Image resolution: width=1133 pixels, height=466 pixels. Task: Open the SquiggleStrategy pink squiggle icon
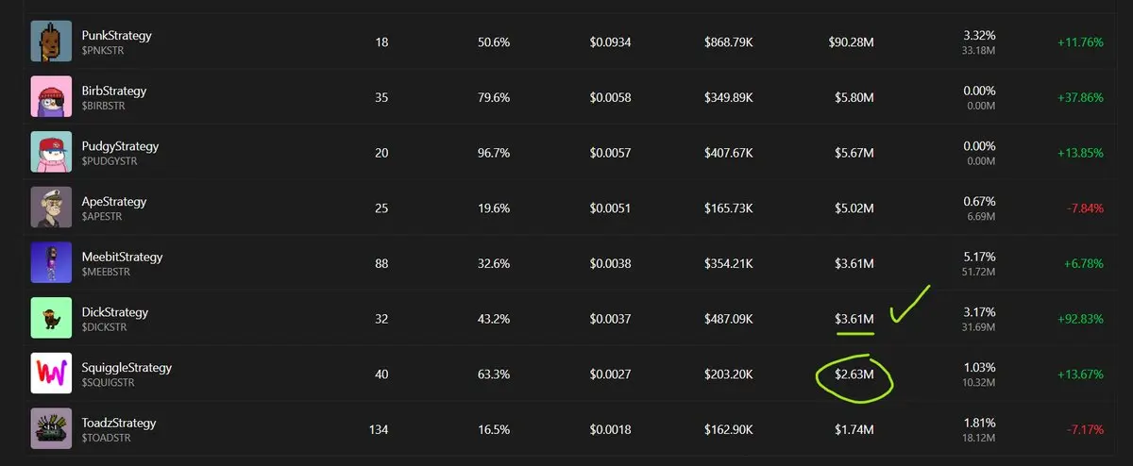pos(51,373)
